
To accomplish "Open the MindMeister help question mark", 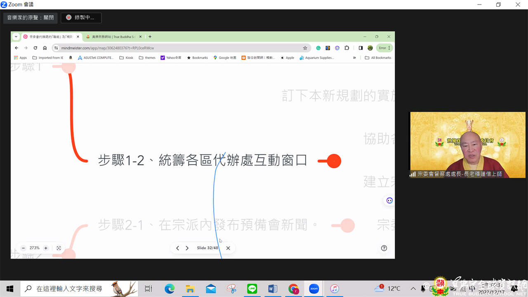I will point(384,248).
